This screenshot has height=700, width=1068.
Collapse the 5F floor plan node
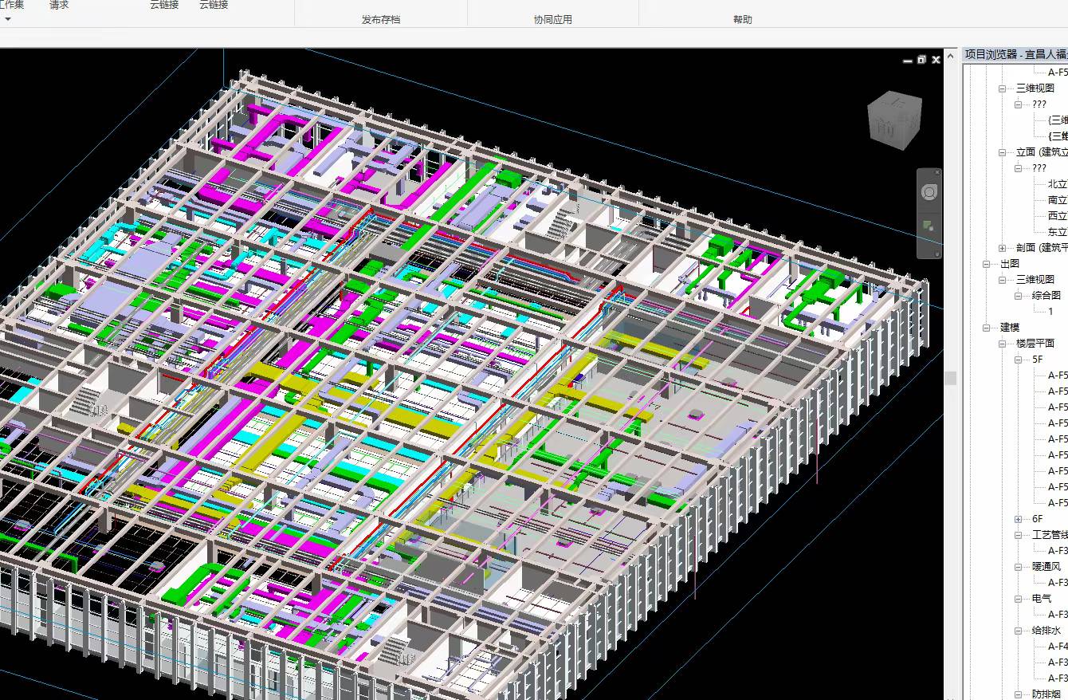click(x=1018, y=360)
